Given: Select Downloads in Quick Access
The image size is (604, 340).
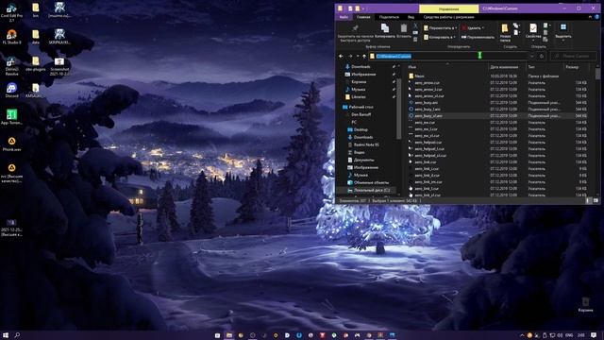Looking at the screenshot, I should click(361, 67).
